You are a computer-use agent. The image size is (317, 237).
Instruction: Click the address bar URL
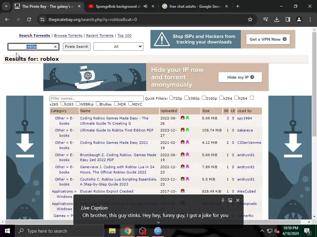coord(93,19)
